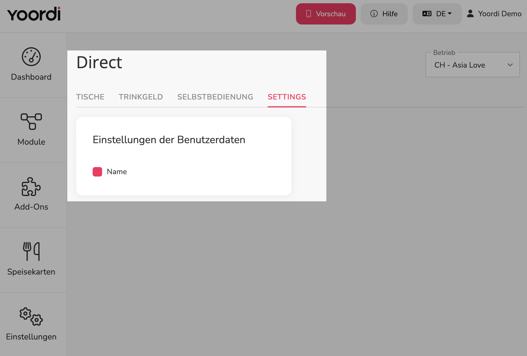Open the Add-Ons puzzle icon
Image resolution: width=527 pixels, height=356 pixels.
pos(31,187)
